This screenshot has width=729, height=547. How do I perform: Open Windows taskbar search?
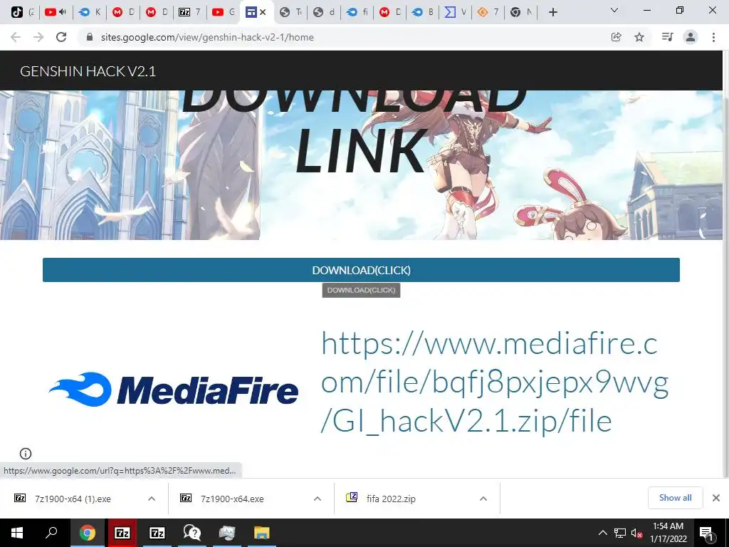pyautogui.click(x=51, y=533)
